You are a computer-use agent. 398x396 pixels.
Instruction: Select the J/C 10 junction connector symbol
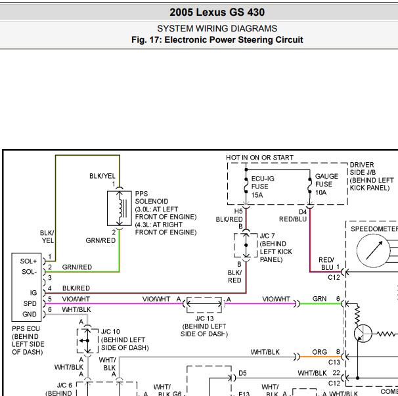(87, 341)
